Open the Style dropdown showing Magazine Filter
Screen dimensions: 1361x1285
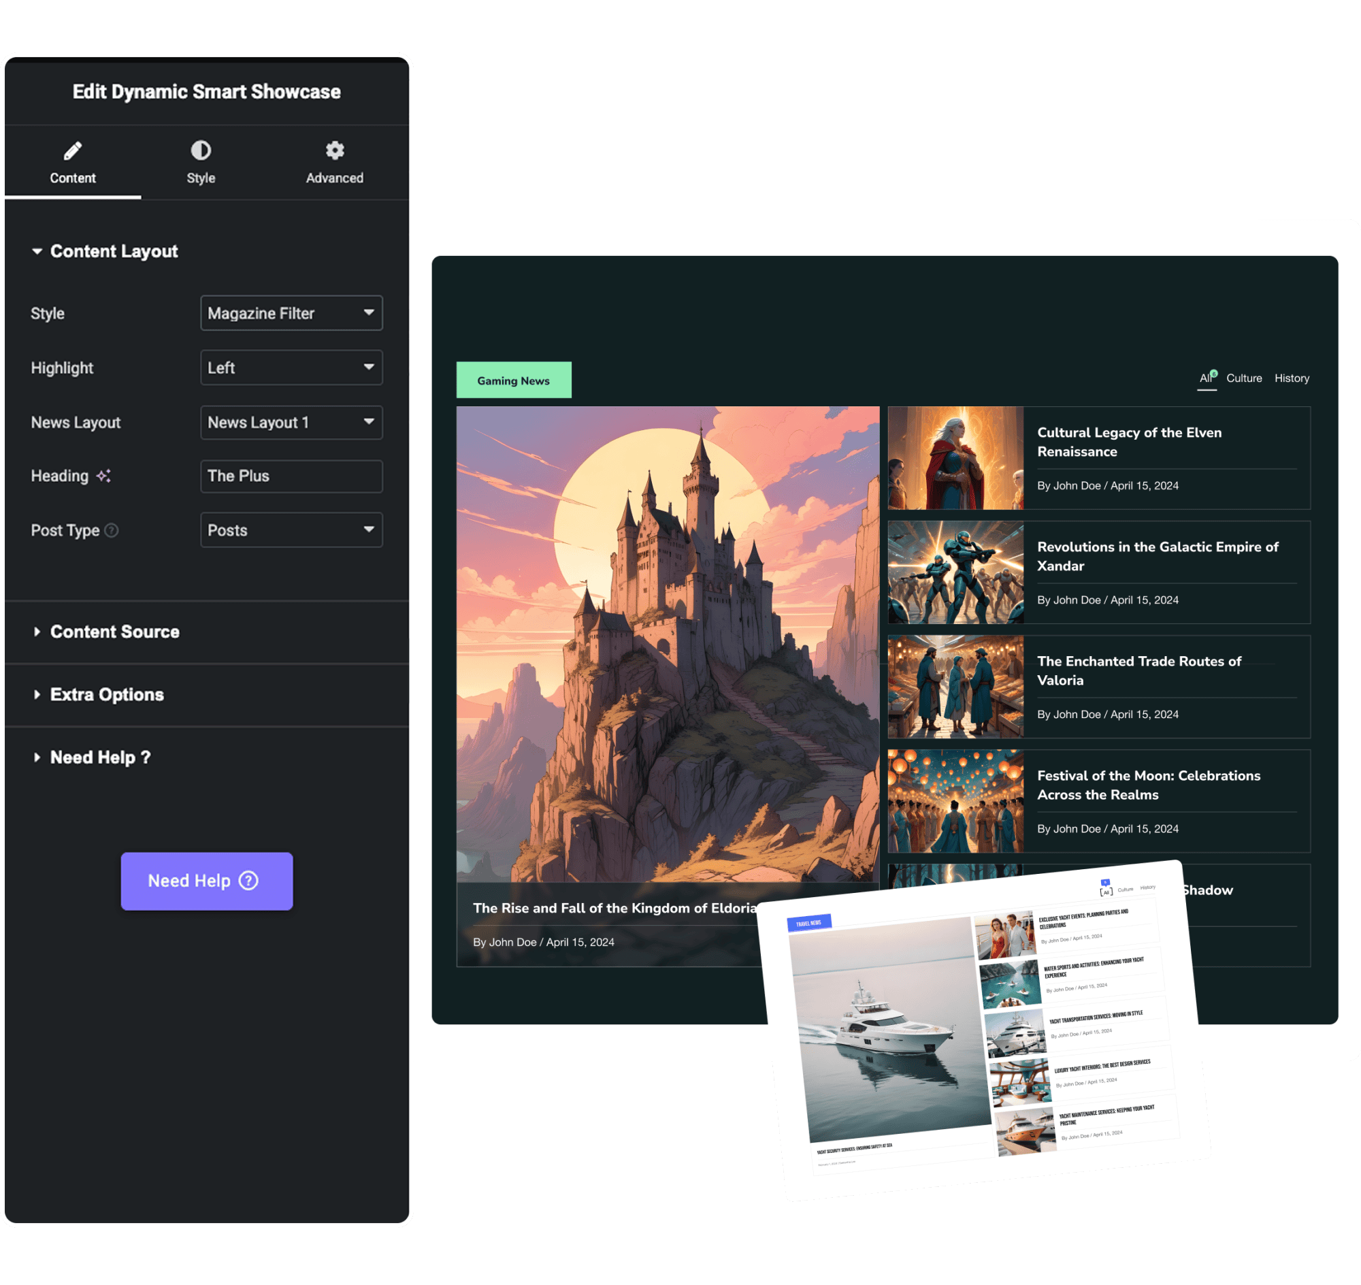tap(291, 313)
